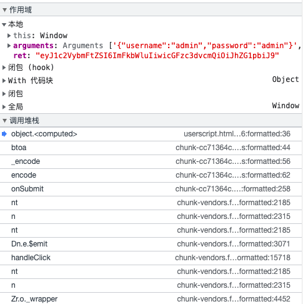Image resolution: width=303 pixels, height=304 pixels.
Task: Expand the this: Window entry
Action: click(9, 36)
